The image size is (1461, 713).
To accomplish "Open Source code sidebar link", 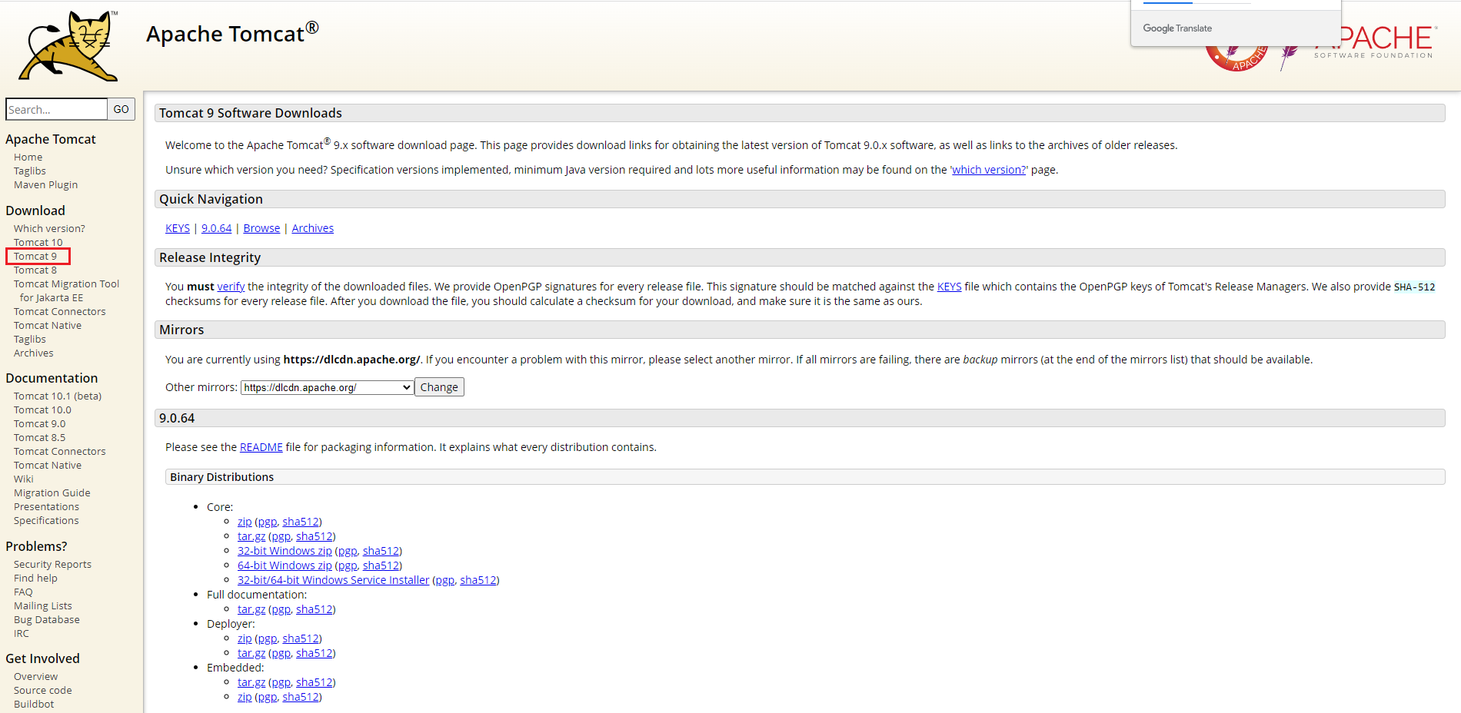I will (43, 690).
